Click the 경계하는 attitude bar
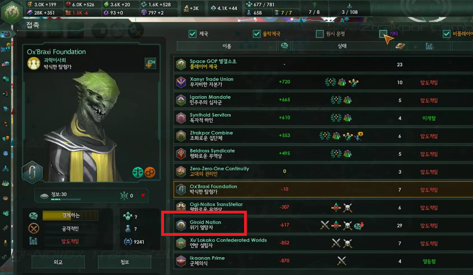The height and width of the screenshot is (275, 473). pyautogui.click(x=71, y=215)
